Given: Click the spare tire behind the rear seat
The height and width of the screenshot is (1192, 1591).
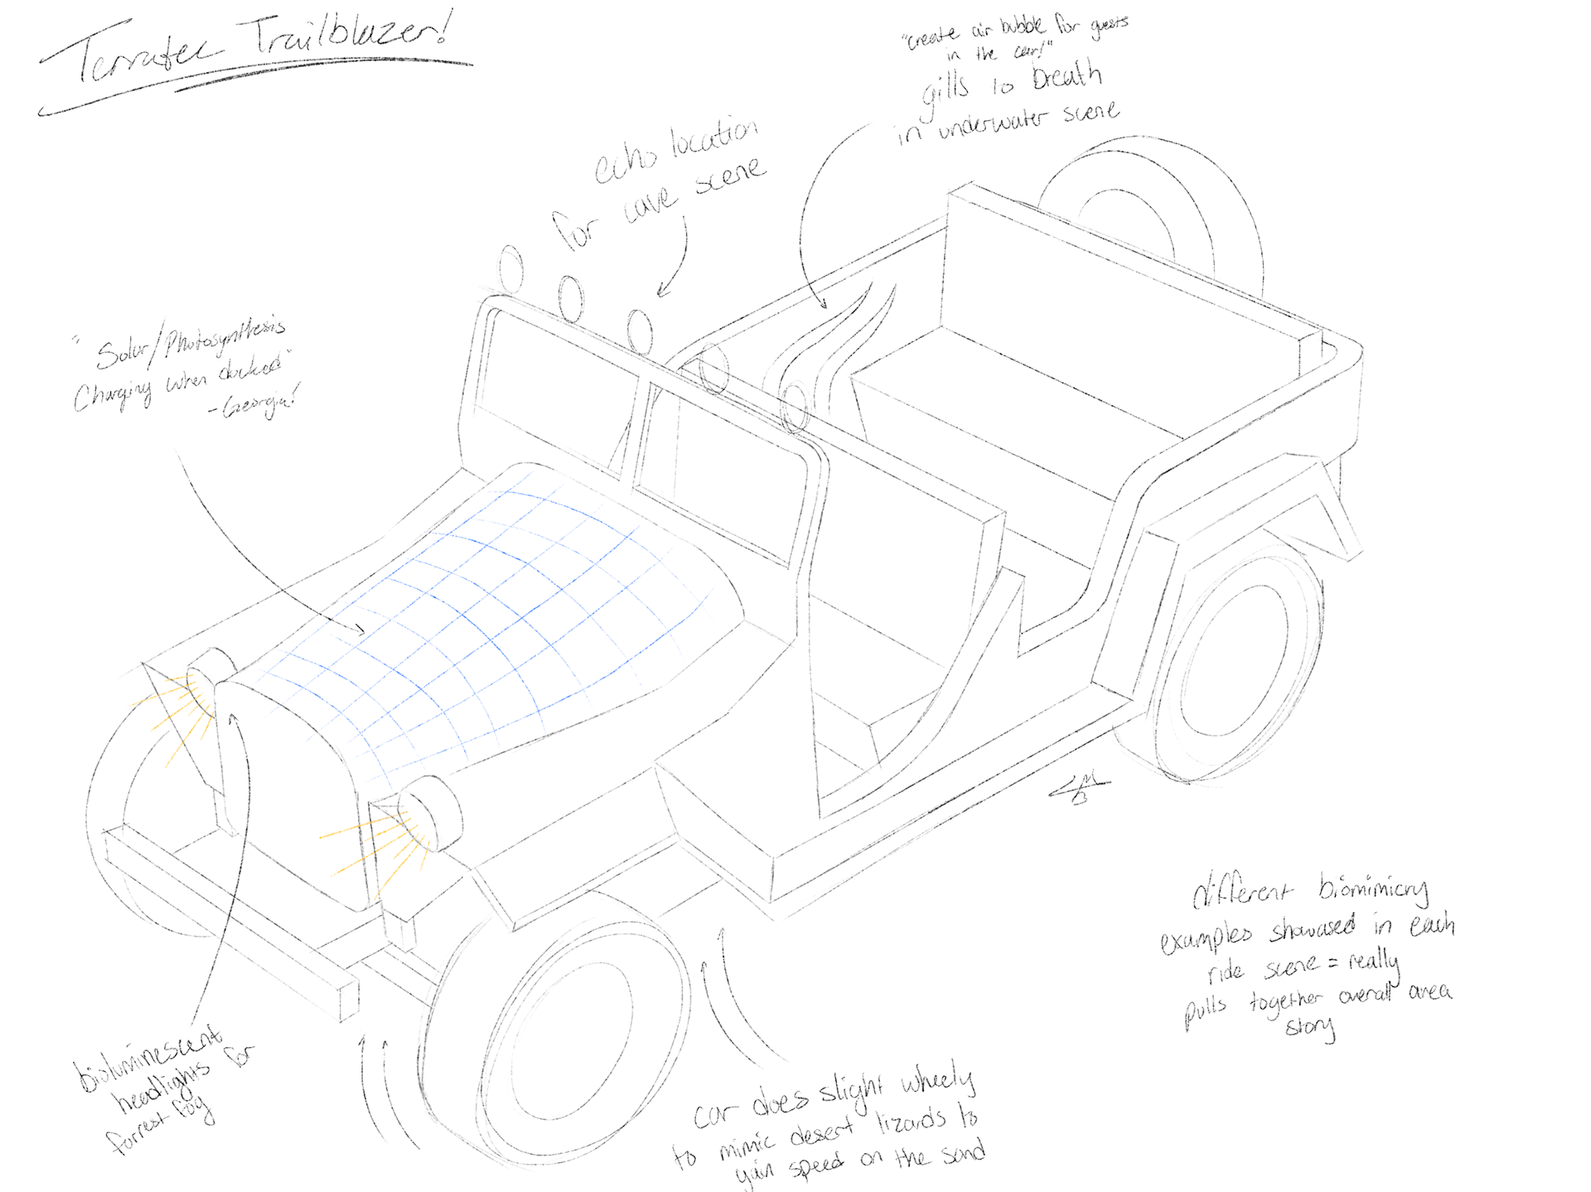Looking at the screenshot, I should [1152, 217].
